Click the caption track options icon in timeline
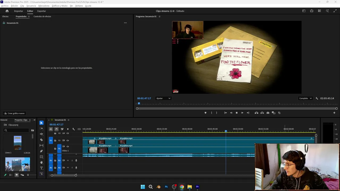 [79, 129]
